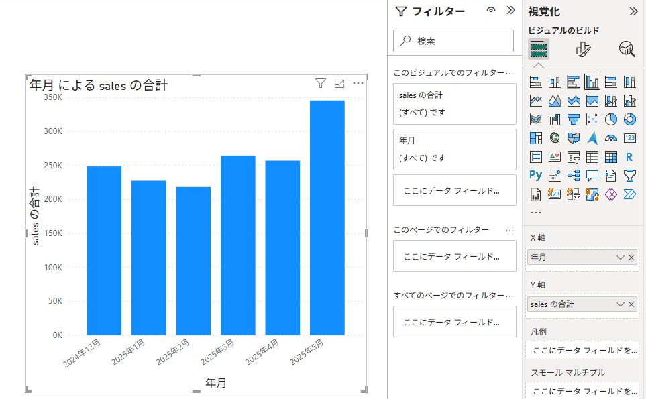646x399 pixels.
Task: Select the KPI visual
Action: click(x=555, y=157)
